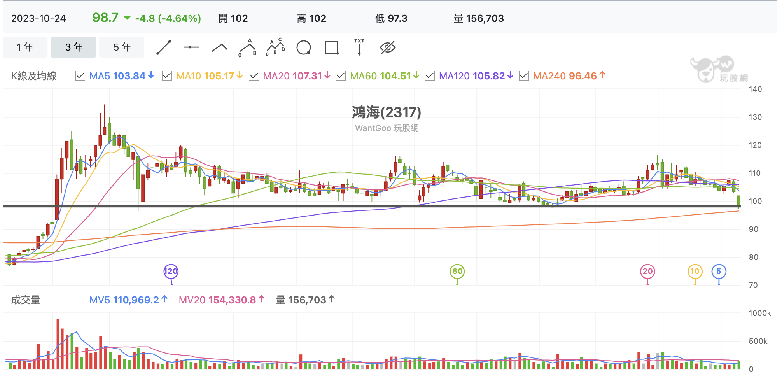Click the latest green candlestick near 100

(x=738, y=201)
